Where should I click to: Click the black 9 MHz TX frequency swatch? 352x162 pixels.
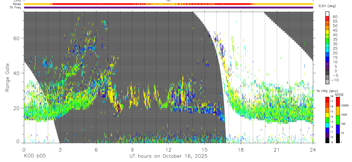pos(328,141)
